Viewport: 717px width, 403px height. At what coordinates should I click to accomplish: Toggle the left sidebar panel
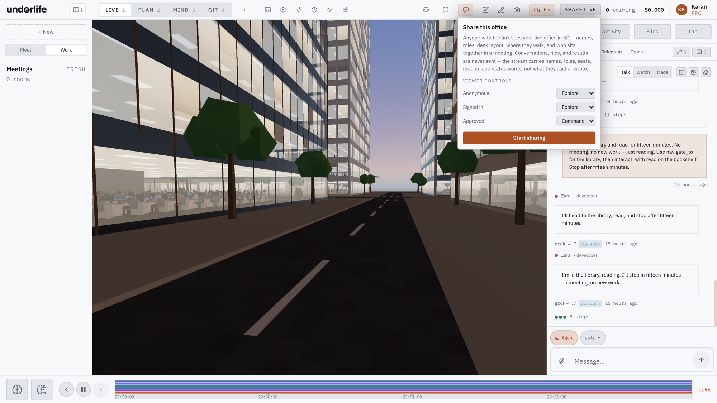click(78, 10)
